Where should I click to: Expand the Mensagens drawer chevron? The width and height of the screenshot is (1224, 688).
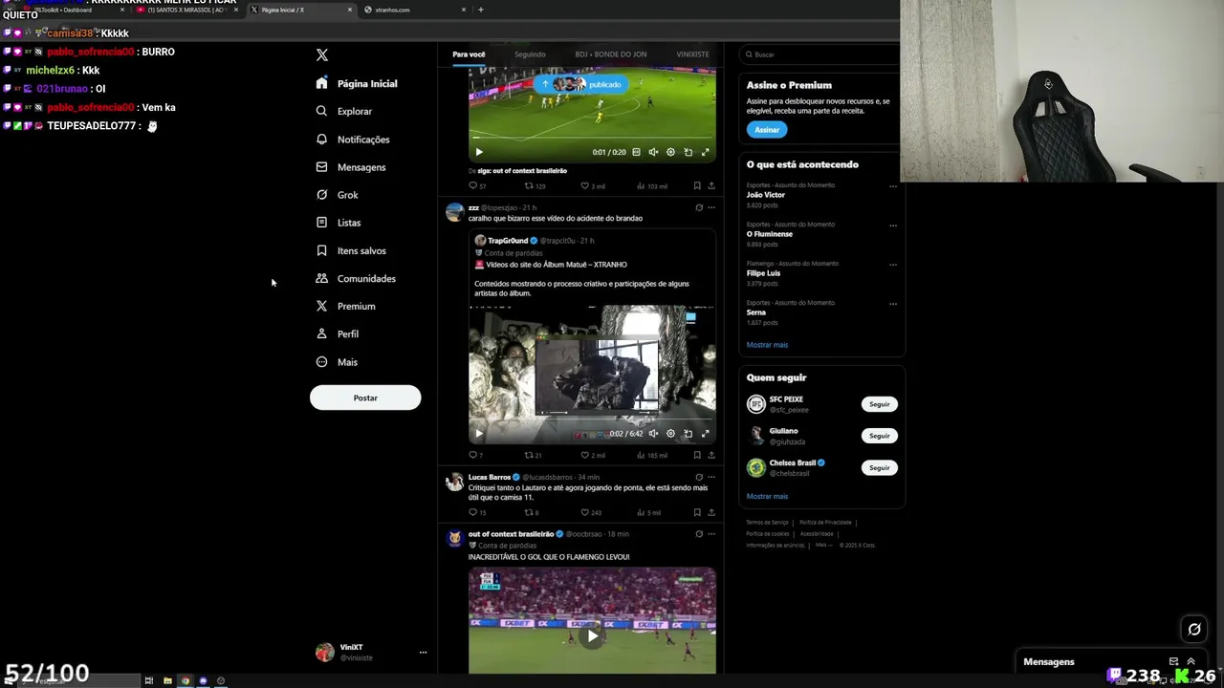[1191, 661]
